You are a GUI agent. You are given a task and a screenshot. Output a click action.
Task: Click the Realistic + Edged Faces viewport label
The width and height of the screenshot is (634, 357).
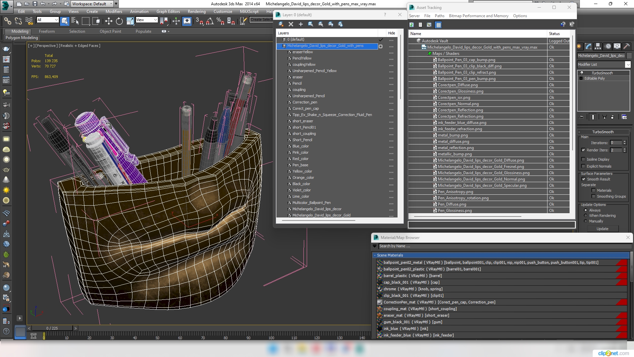[80, 46]
